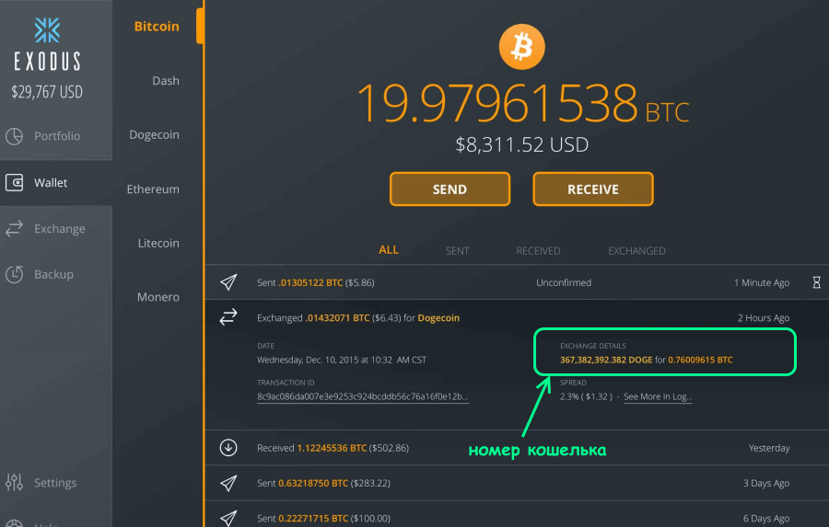The width and height of the screenshot is (829, 527).
Task: Show only RECEIVED transactions tab
Action: click(x=538, y=250)
